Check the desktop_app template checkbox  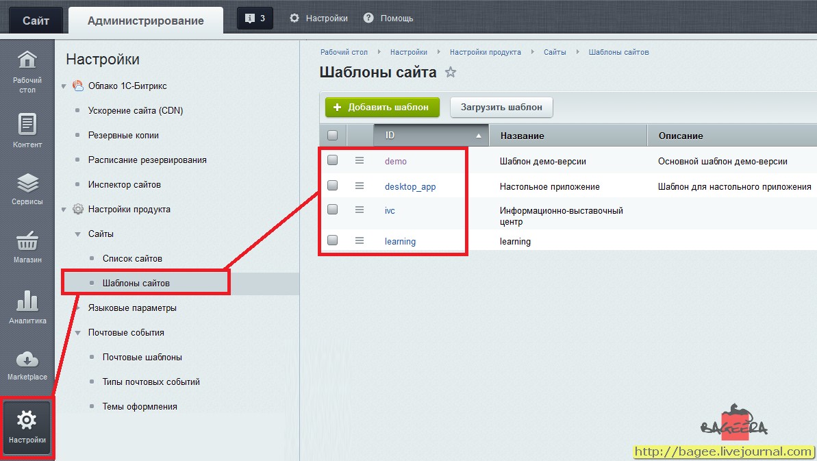pos(332,186)
